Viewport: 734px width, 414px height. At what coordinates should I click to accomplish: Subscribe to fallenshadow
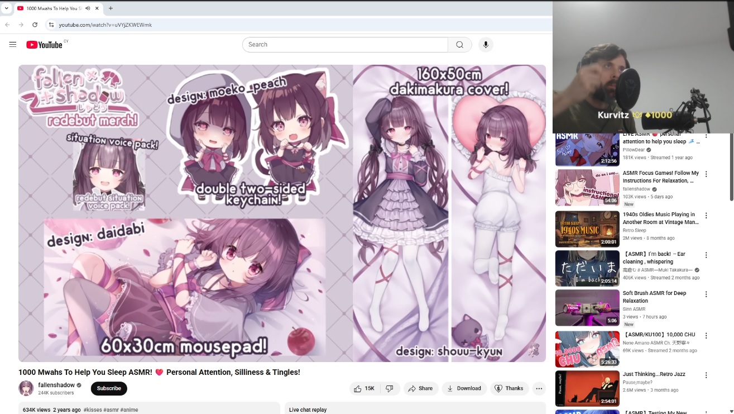pos(109,388)
